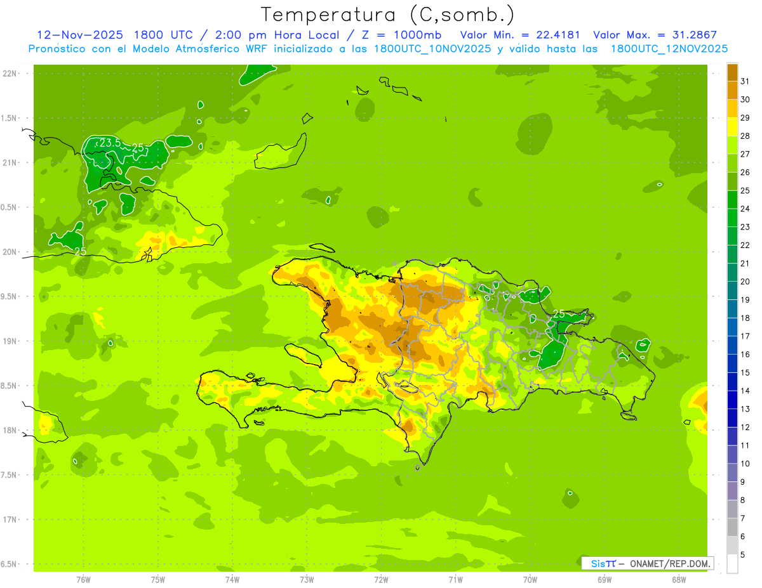The image size is (762, 588).
Task: Click the color bar label 5
Action: [x=742, y=555]
